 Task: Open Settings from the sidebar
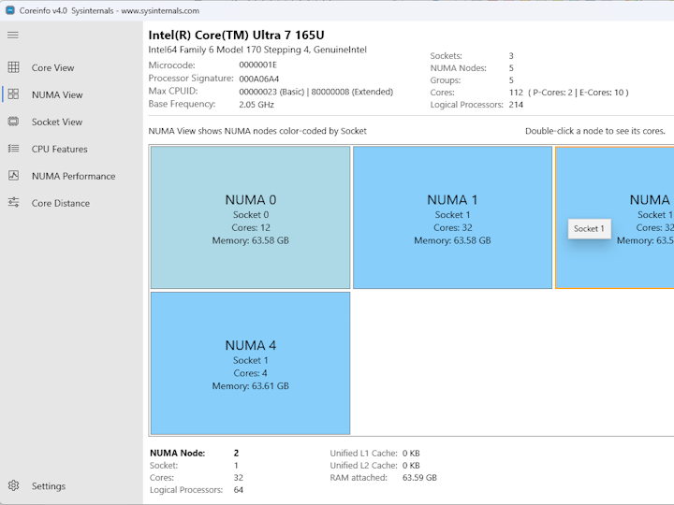tap(49, 486)
